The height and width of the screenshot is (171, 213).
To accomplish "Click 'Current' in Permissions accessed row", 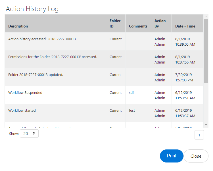I will click(116, 57).
